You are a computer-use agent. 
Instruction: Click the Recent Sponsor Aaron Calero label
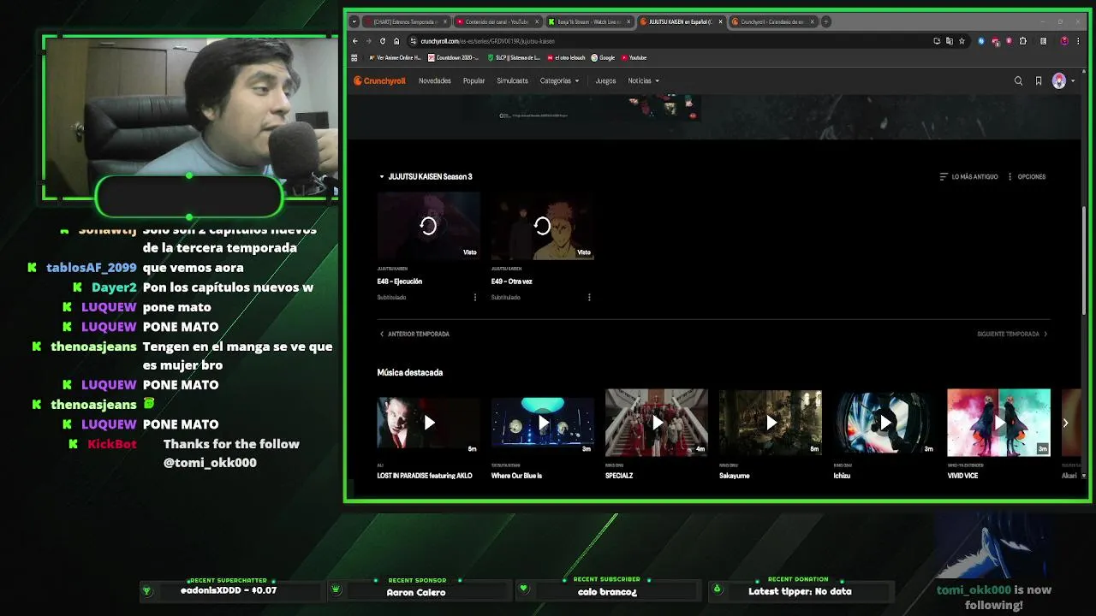[x=416, y=592]
